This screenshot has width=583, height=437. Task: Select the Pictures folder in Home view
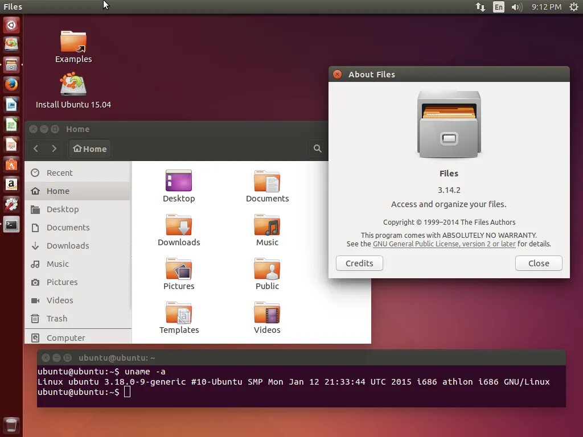tap(179, 274)
